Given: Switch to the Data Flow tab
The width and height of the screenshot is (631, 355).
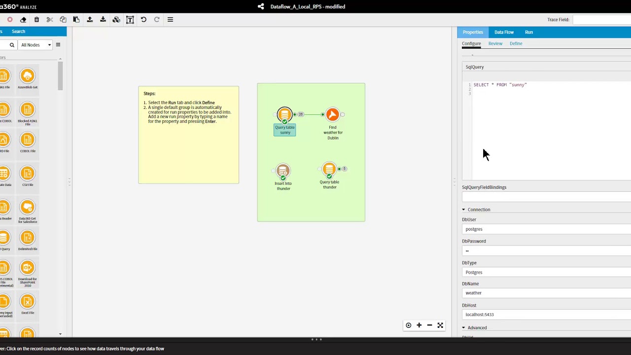Looking at the screenshot, I should pyautogui.click(x=504, y=32).
